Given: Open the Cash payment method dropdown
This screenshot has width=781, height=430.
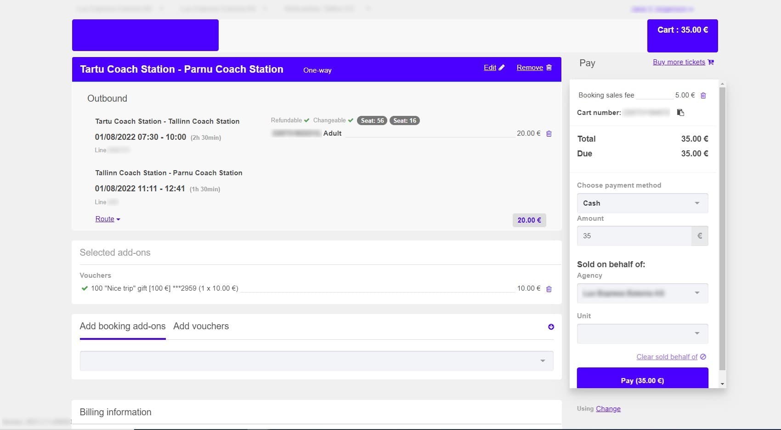Looking at the screenshot, I should (642, 203).
